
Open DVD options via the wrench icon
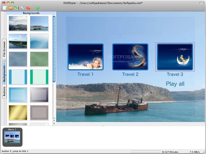click(22, 8)
